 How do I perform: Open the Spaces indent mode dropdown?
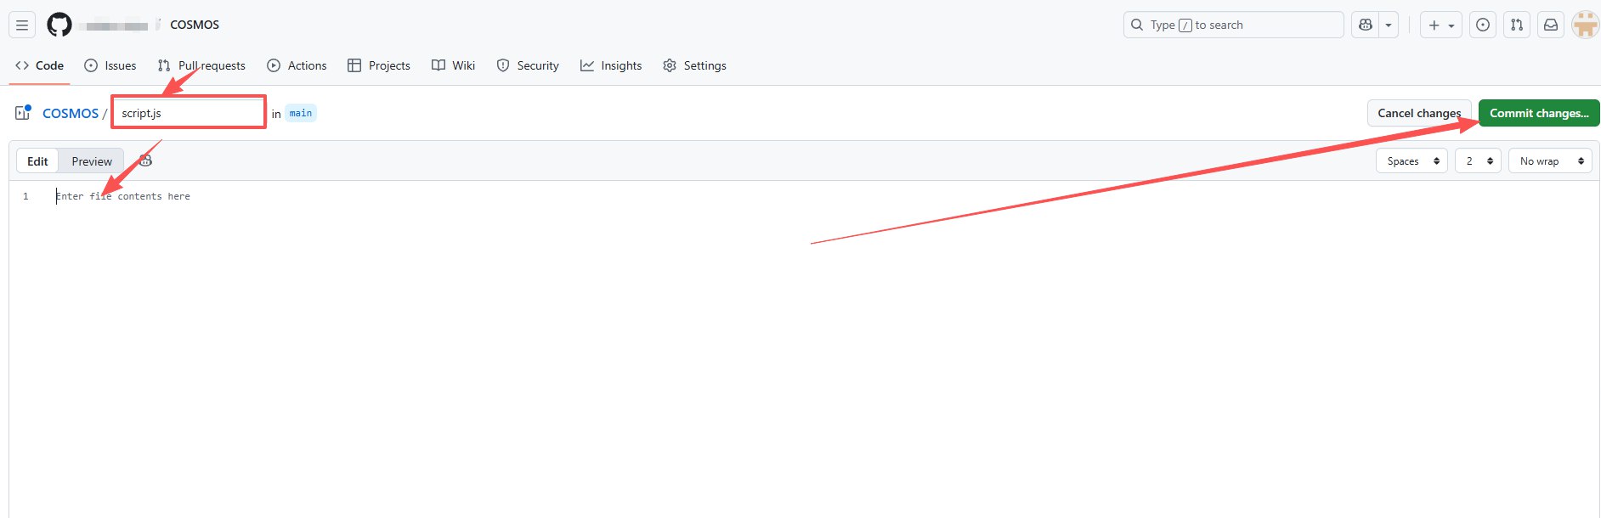click(1411, 161)
